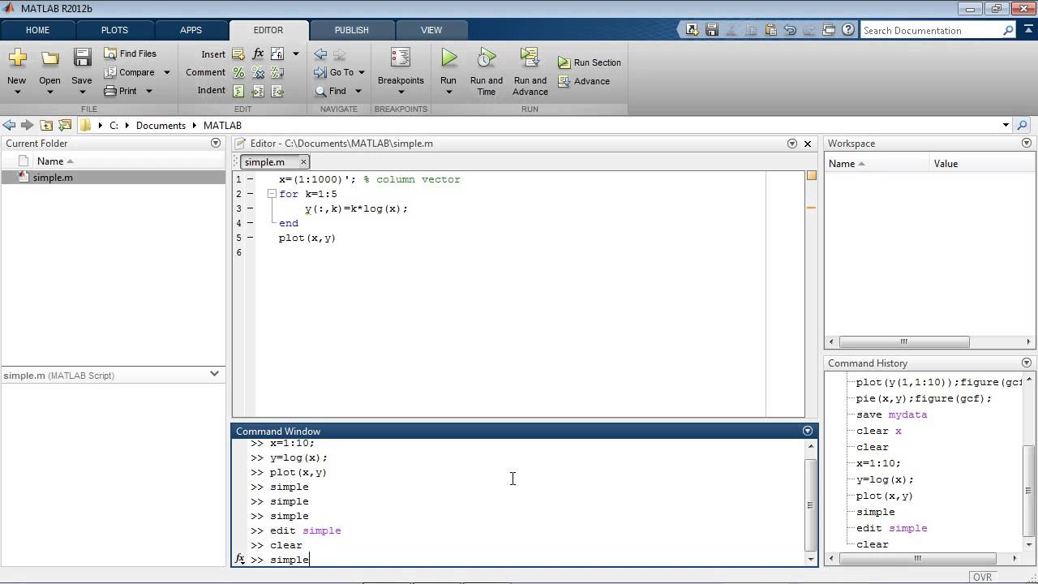
Task: Open Help with the question mark icon
Action: (848, 30)
